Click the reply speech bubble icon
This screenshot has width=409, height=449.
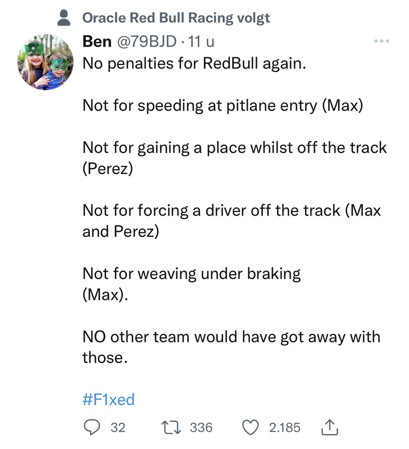[90, 428]
